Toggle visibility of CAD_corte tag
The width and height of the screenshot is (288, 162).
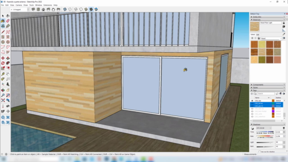point(252,114)
